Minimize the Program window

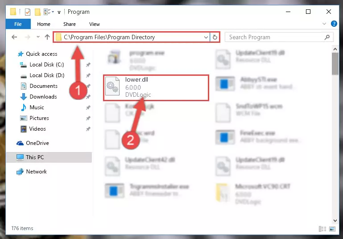point(288,12)
